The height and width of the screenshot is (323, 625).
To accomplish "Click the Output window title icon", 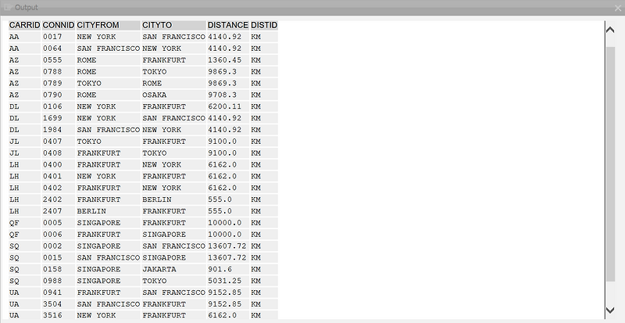I will 7,7.
